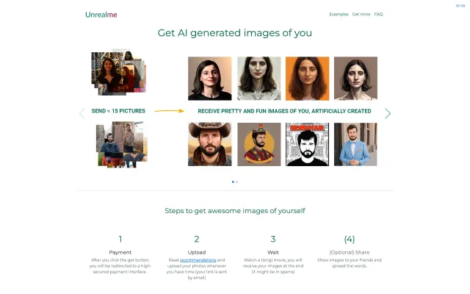The image size is (470, 294).
Task: Select the second carousel pagination dot
Action: point(237,181)
